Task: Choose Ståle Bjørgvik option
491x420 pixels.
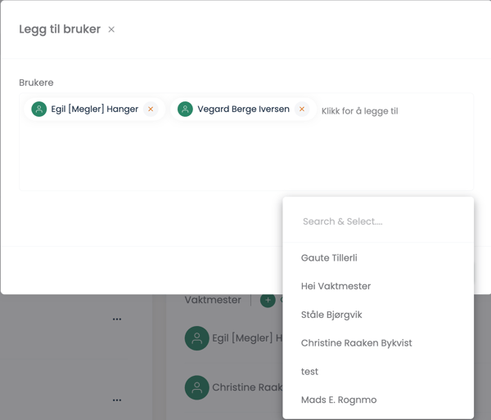Action: point(378,315)
